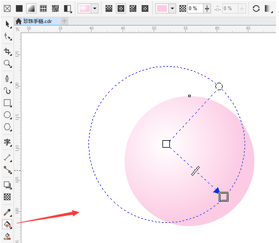
Task: Open the fill picker dropdown arrow
Action: pyautogui.click(x=95, y=9)
